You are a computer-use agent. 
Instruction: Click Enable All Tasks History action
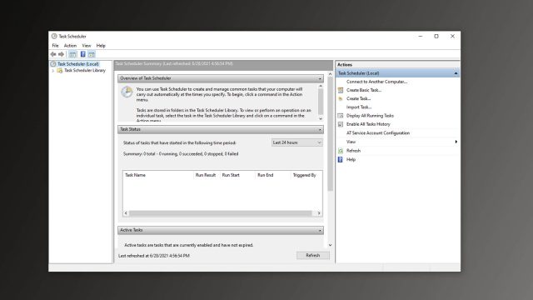click(368, 124)
